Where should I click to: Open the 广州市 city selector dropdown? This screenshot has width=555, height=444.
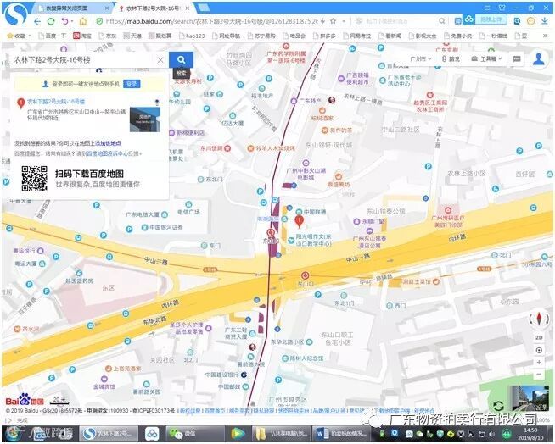point(421,59)
